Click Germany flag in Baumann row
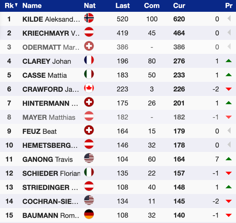This screenshot has width=236, height=223. [89, 215]
